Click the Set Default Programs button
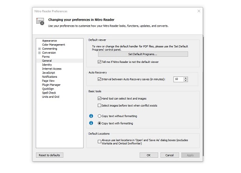Image resolution: width=241 pixels, height=173 pixels. [143, 54]
